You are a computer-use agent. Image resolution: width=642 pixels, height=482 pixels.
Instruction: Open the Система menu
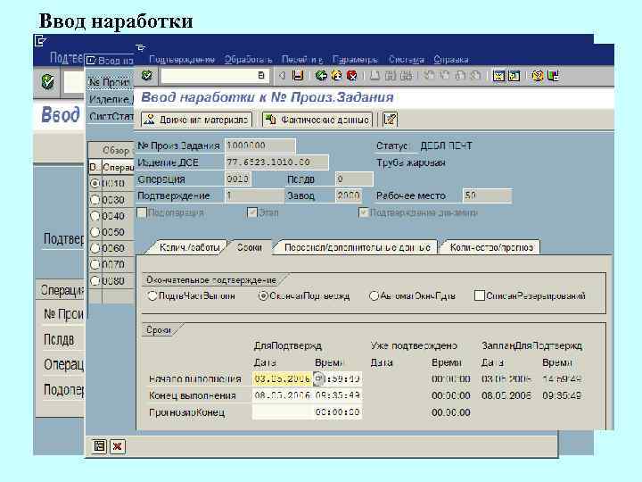[407, 60]
